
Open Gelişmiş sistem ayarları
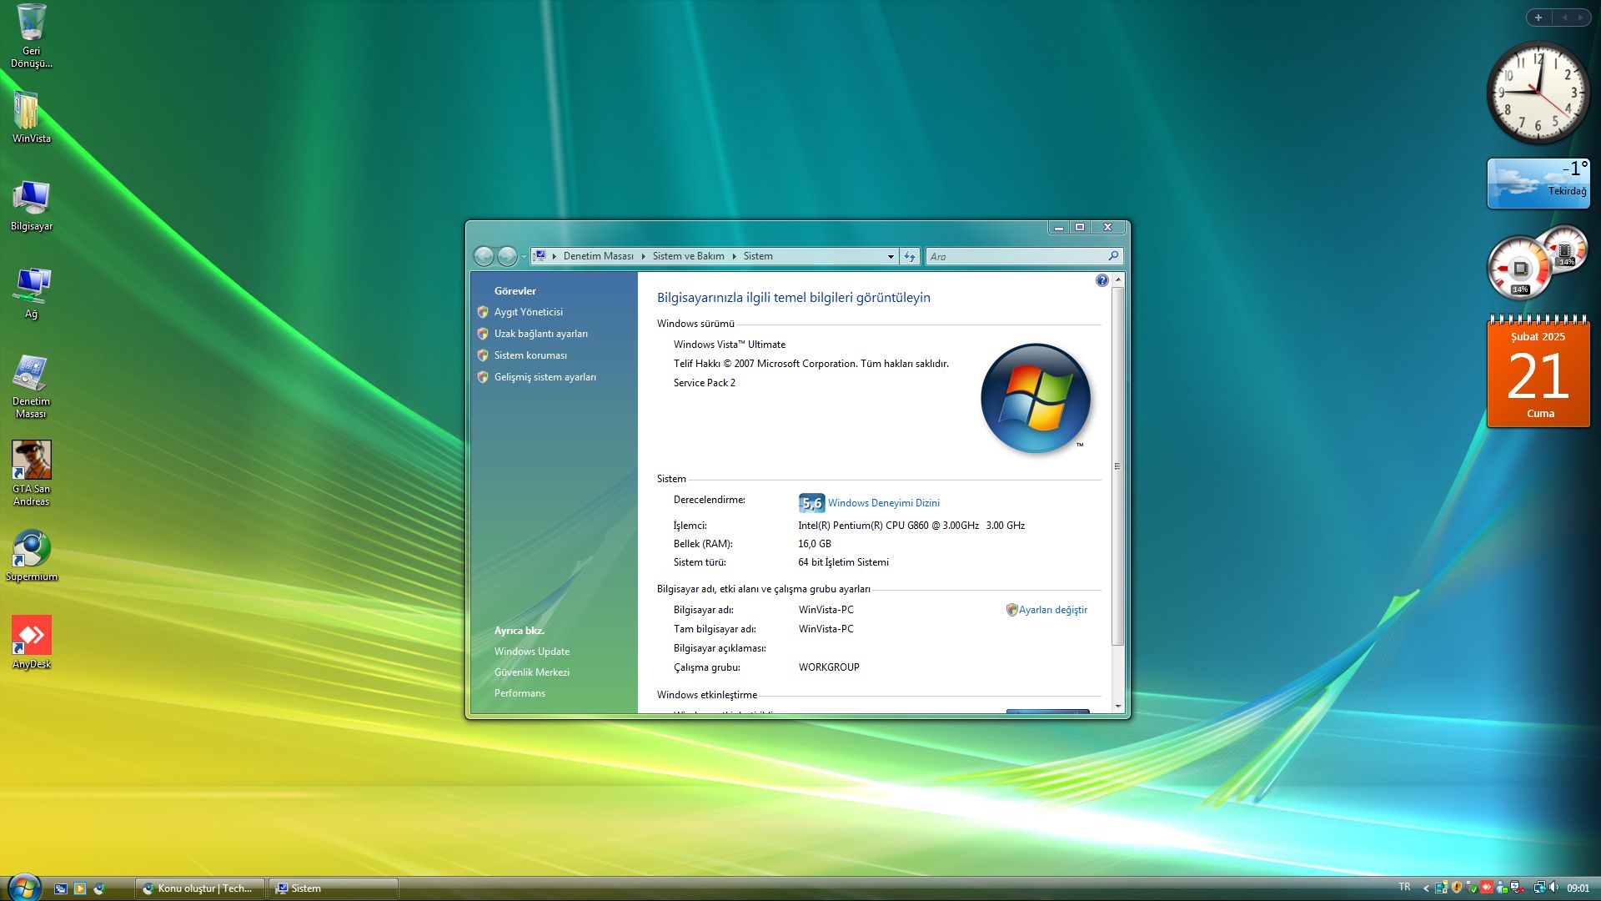click(545, 377)
